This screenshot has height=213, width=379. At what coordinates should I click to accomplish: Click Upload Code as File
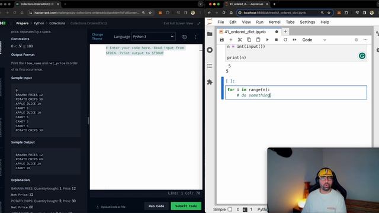[x=111, y=207]
